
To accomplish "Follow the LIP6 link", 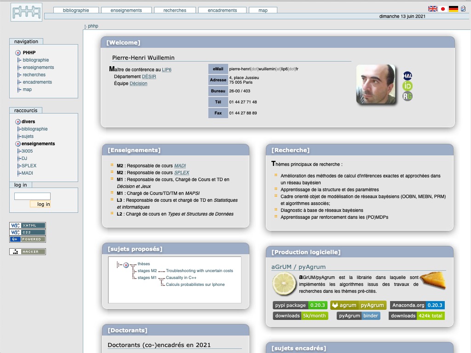I will (x=167, y=70).
